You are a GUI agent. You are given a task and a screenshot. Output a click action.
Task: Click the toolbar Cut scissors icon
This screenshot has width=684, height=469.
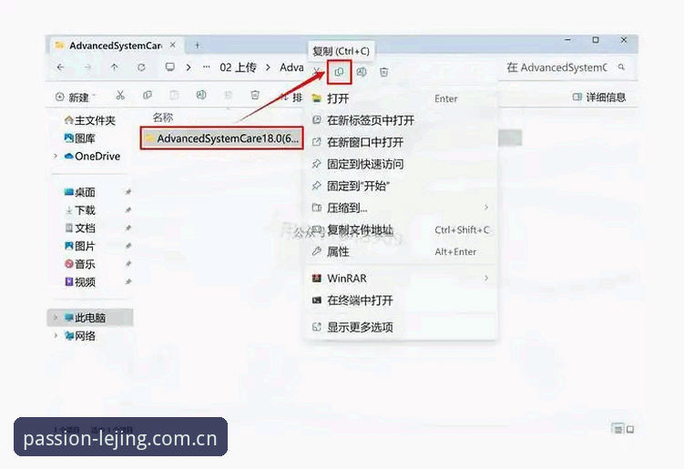point(120,95)
